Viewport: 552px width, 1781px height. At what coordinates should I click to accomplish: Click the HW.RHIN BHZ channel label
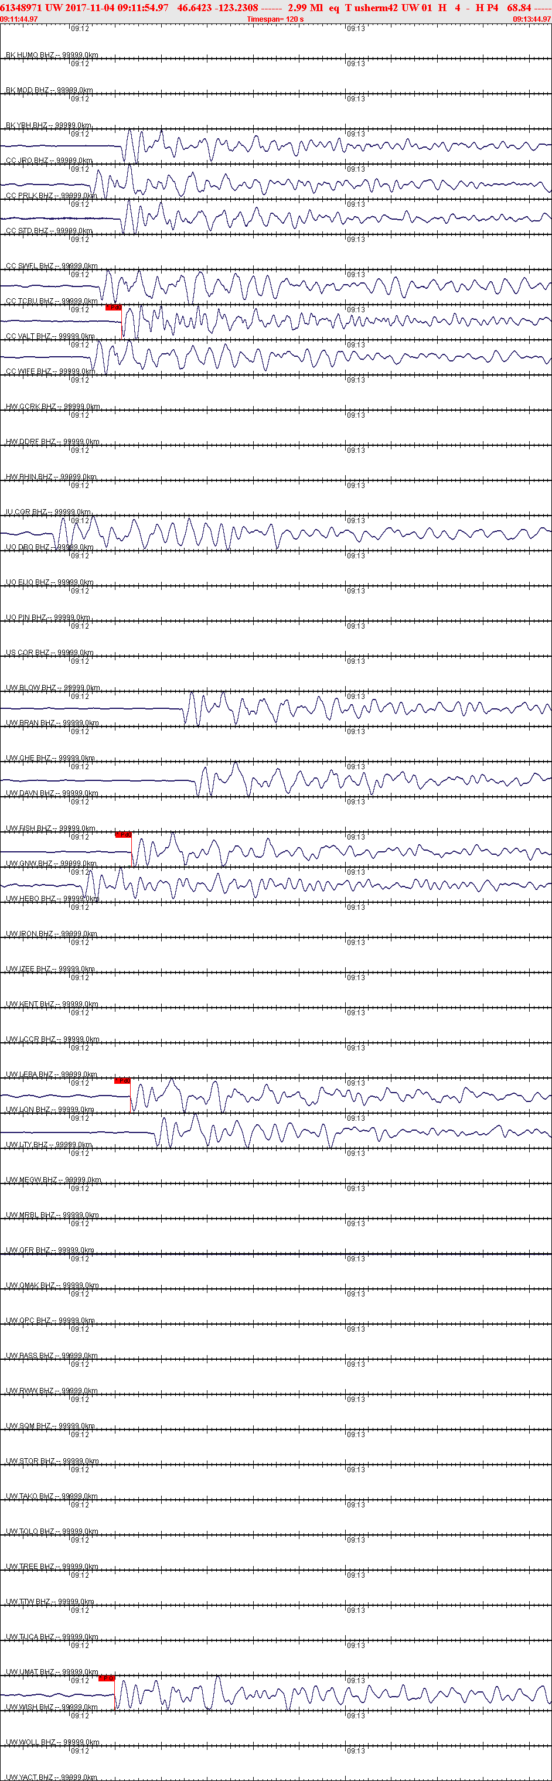click(x=51, y=476)
